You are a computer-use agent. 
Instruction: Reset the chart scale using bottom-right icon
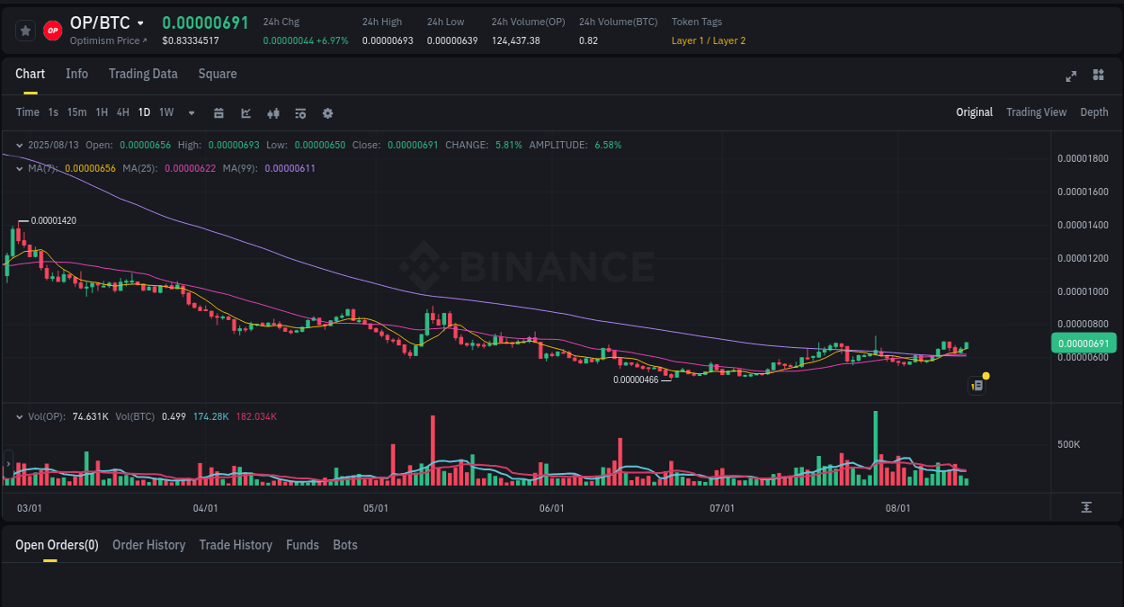coord(1086,507)
